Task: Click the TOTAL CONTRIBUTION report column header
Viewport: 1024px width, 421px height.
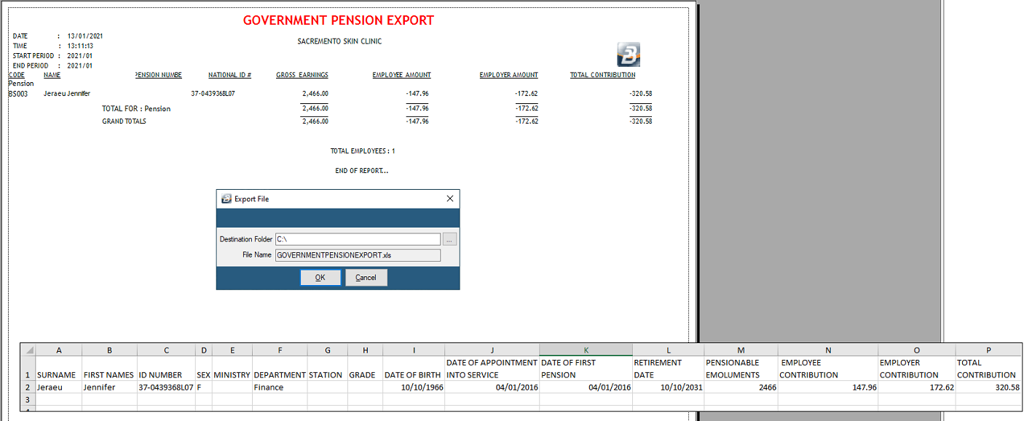Action: click(x=602, y=75)
